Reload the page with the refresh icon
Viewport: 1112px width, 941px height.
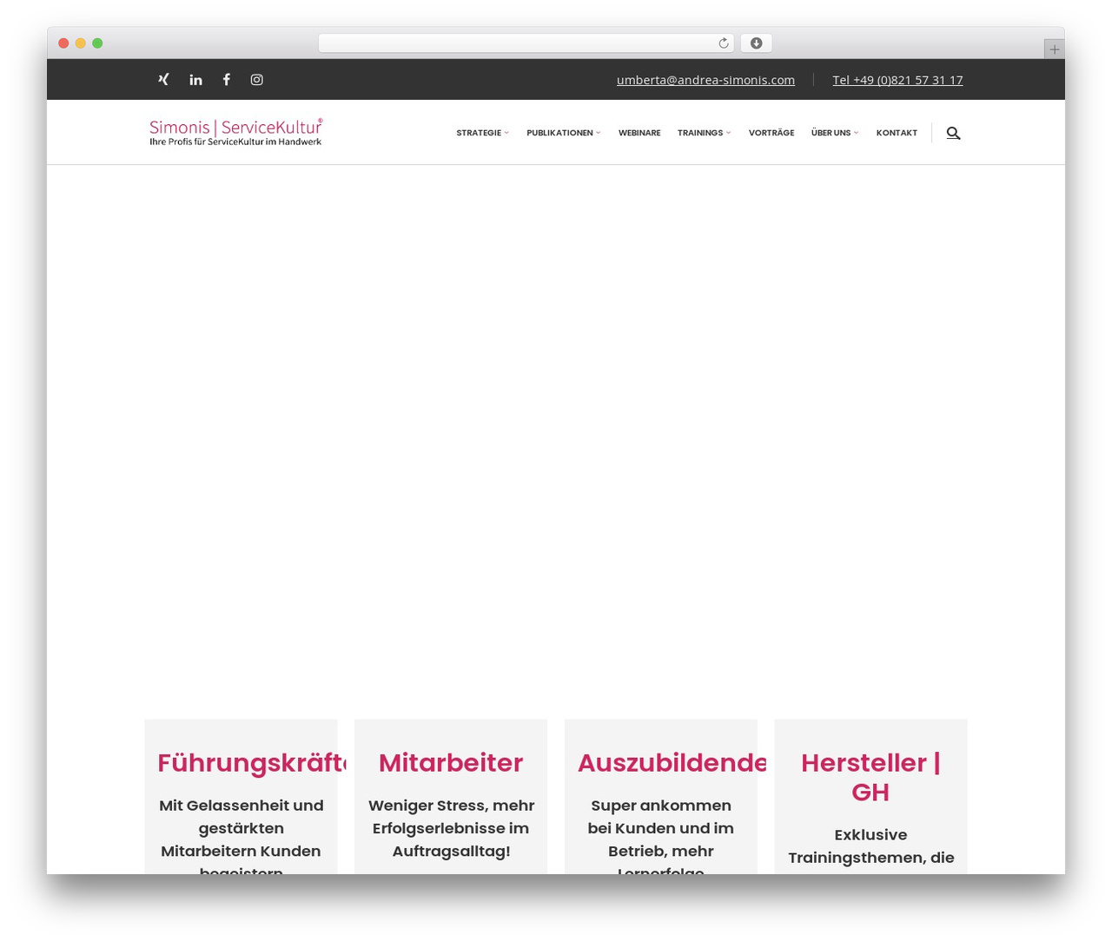723,43
